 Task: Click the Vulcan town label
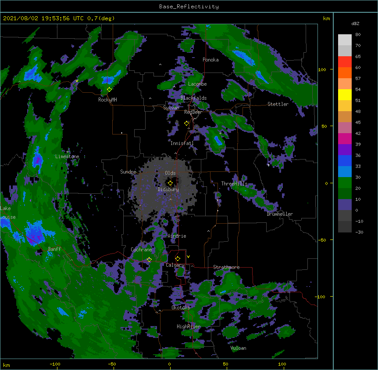tap(239, 348)
